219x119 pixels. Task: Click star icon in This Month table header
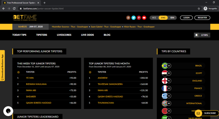click(90, 72)
